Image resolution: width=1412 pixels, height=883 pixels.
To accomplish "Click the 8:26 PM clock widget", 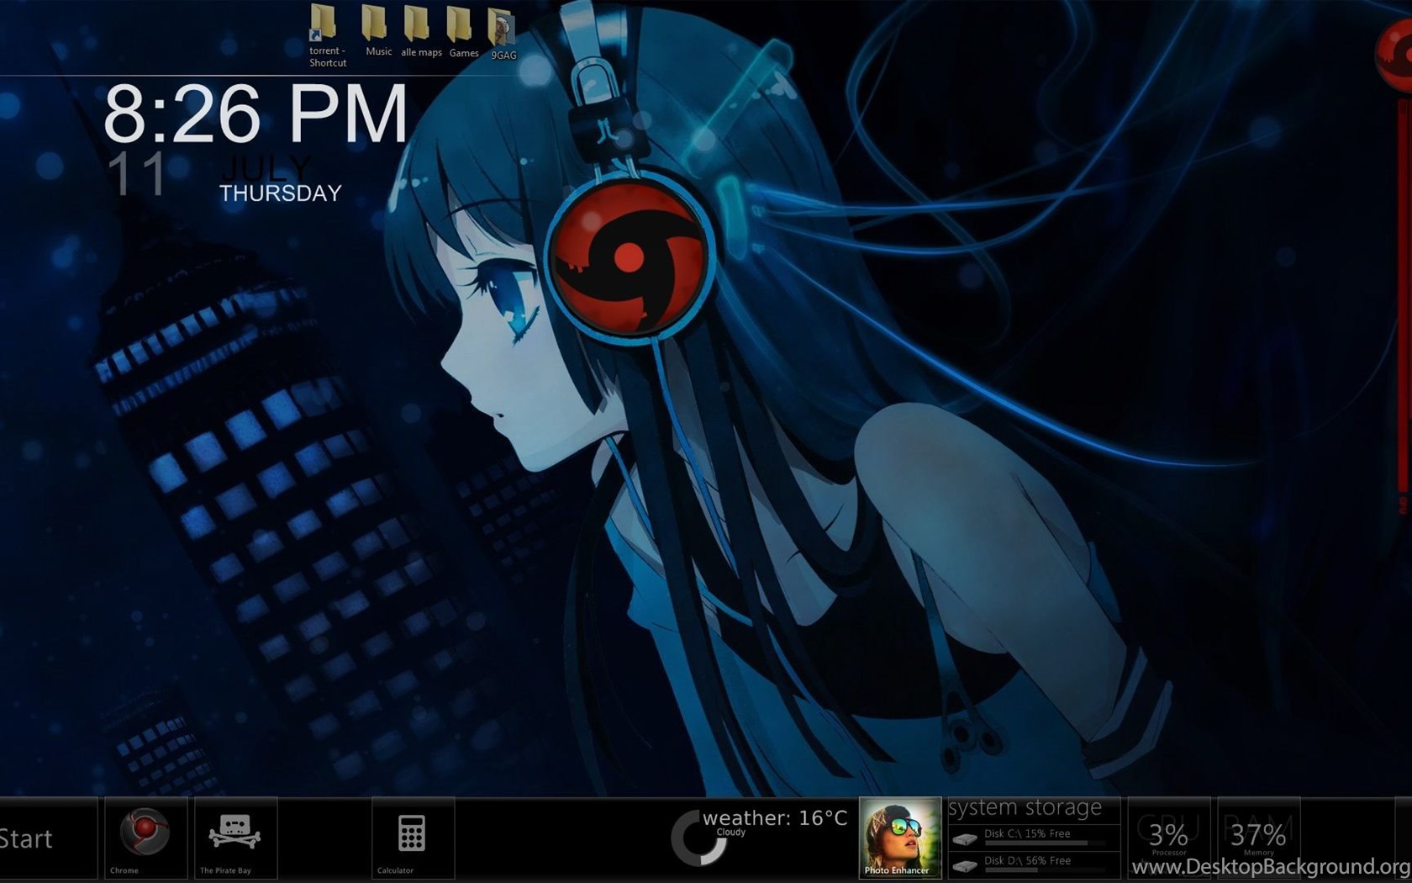I will click(x=255, y=114).
